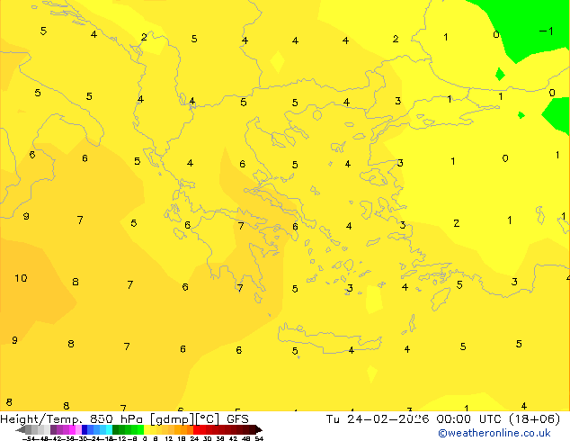Viewport: 570px width, 441px height.
Task: Click the bright red swatch on the color scale
Action: coord(196,429)
